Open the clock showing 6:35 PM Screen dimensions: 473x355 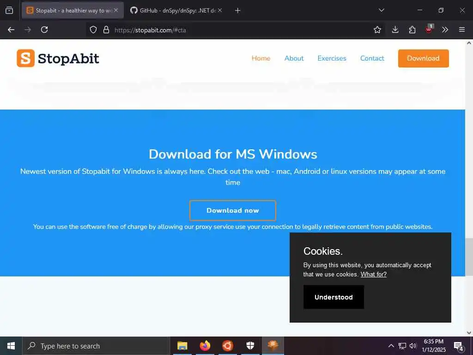pyautogui.click(x=434, y=346)
